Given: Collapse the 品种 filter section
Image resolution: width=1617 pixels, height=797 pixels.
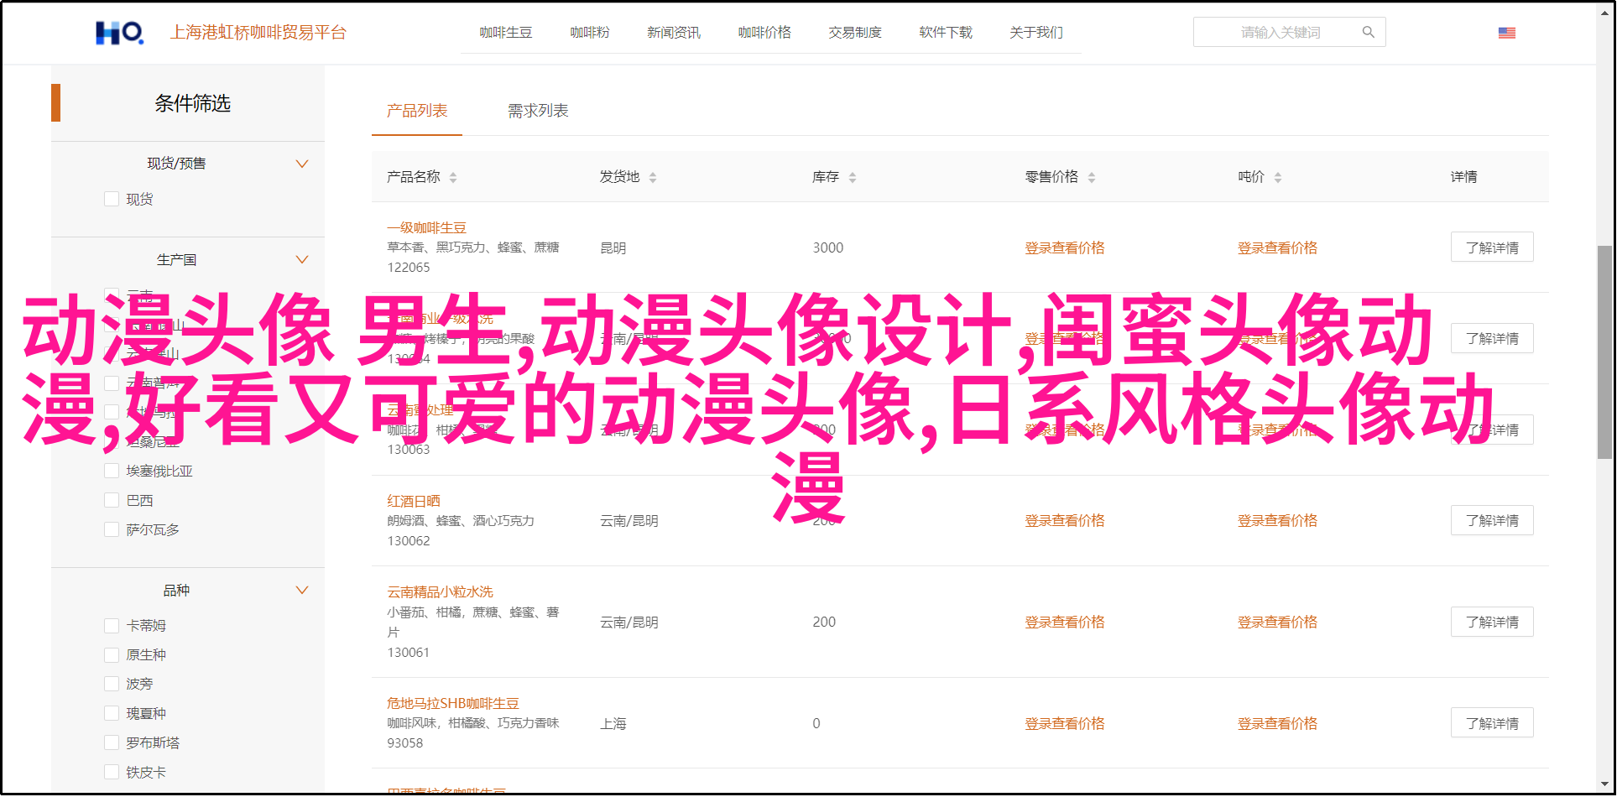Looking at the screenshot, I should coord(302,590).
